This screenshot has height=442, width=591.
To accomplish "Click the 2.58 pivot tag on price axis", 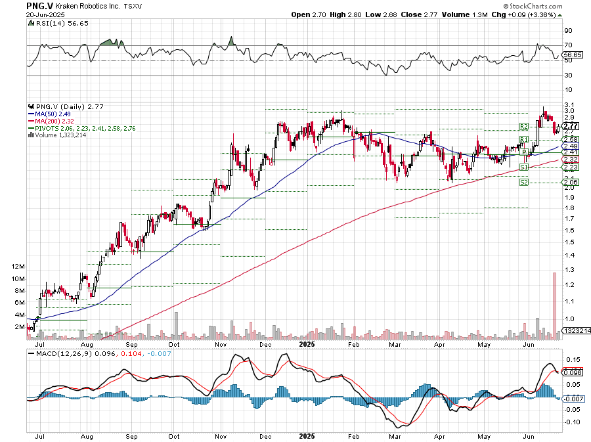I will 571,139.
